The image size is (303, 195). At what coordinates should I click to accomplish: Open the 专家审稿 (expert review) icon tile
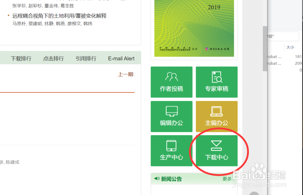tap(217, 82)
